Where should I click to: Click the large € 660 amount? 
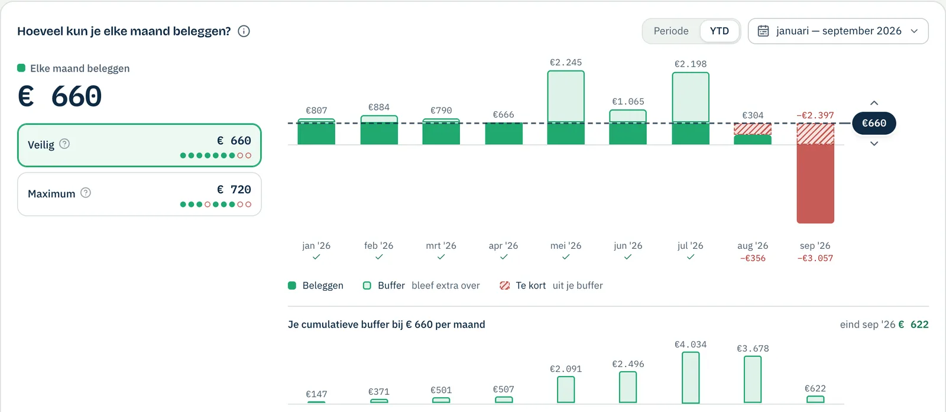point(60,96)
